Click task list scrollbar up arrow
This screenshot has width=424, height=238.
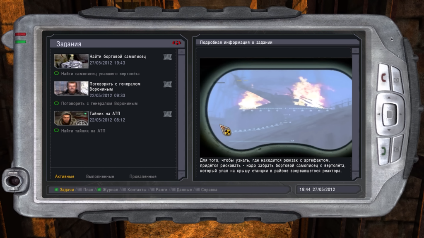tap(181, 52)
